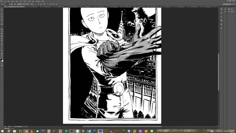Open Internet Explorer from the taskbar
The image size is (236, 133).
point(9,131)
